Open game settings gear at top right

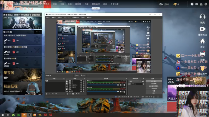pyautogui.click(x=206, y=4)
